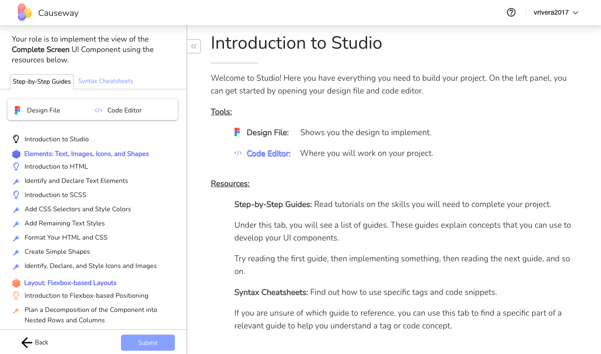Click the lightbulb icon beside Introduction to Studio
The width and height of the screenshot is (601, 354).
(x=16, y=139)
